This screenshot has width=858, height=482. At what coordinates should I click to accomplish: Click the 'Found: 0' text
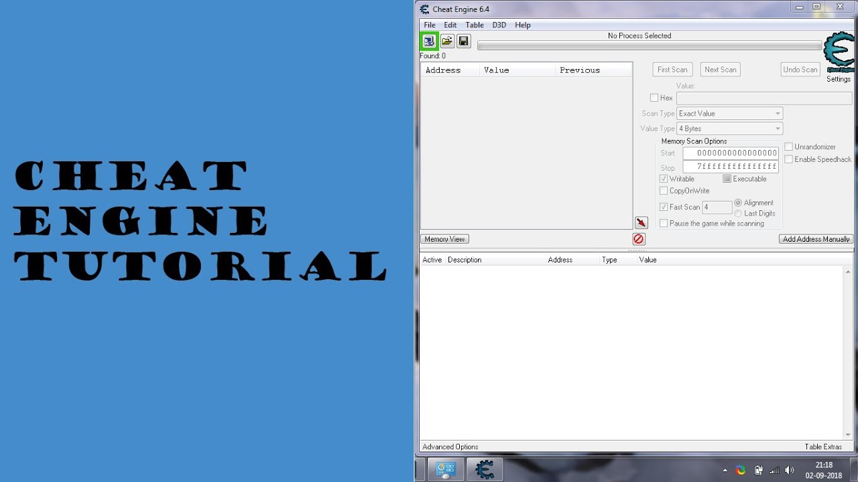click(433, 56)
